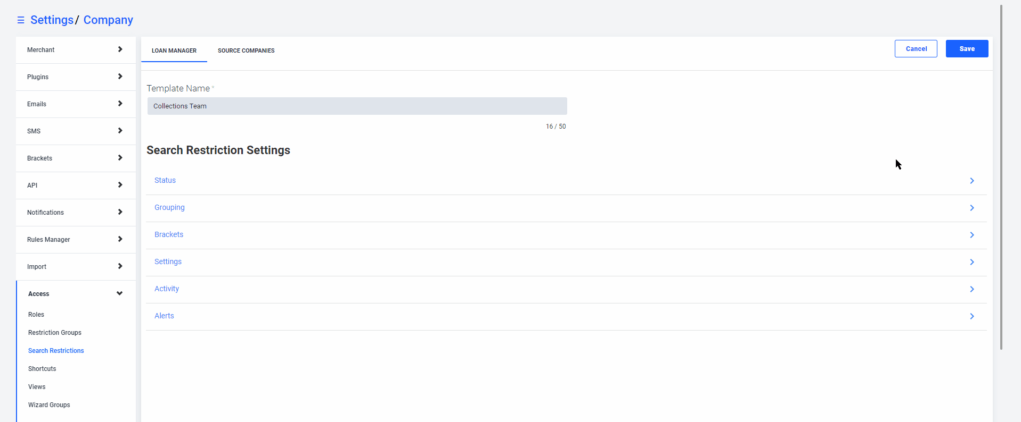Screen dimensions: 1021x422
Task: Collapse the Access section chevron
Action: pyautogui.click(x=119, y=293)
